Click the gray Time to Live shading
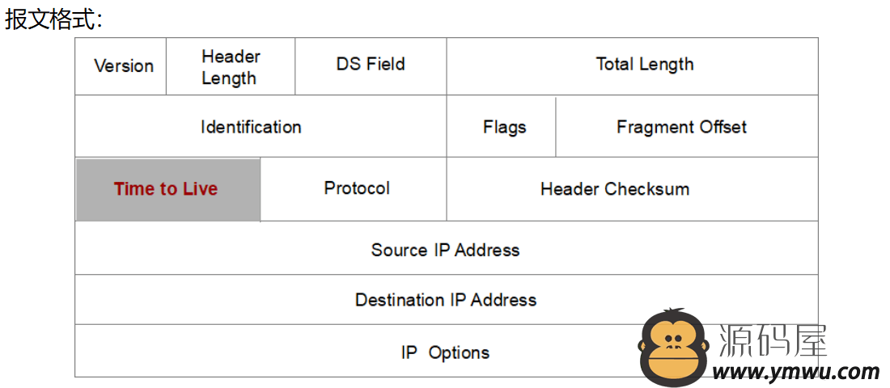The width and height of the screenshot is (890, 388). (x=168, y=189)
